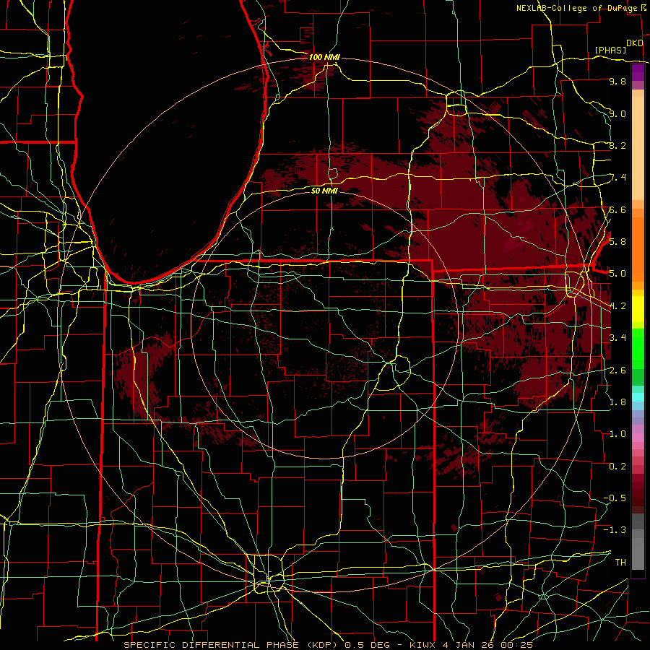Pick the pink swatch in the color bar

point(638,438)
